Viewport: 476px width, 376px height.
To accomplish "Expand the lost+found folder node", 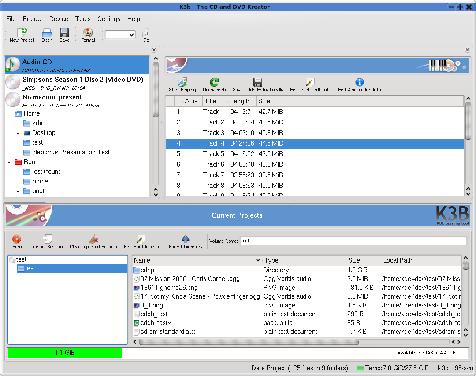I will [18, 172].
